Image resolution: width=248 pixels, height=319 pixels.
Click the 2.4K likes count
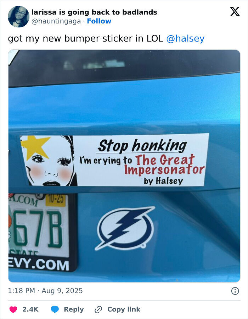(x=30, y=309)
